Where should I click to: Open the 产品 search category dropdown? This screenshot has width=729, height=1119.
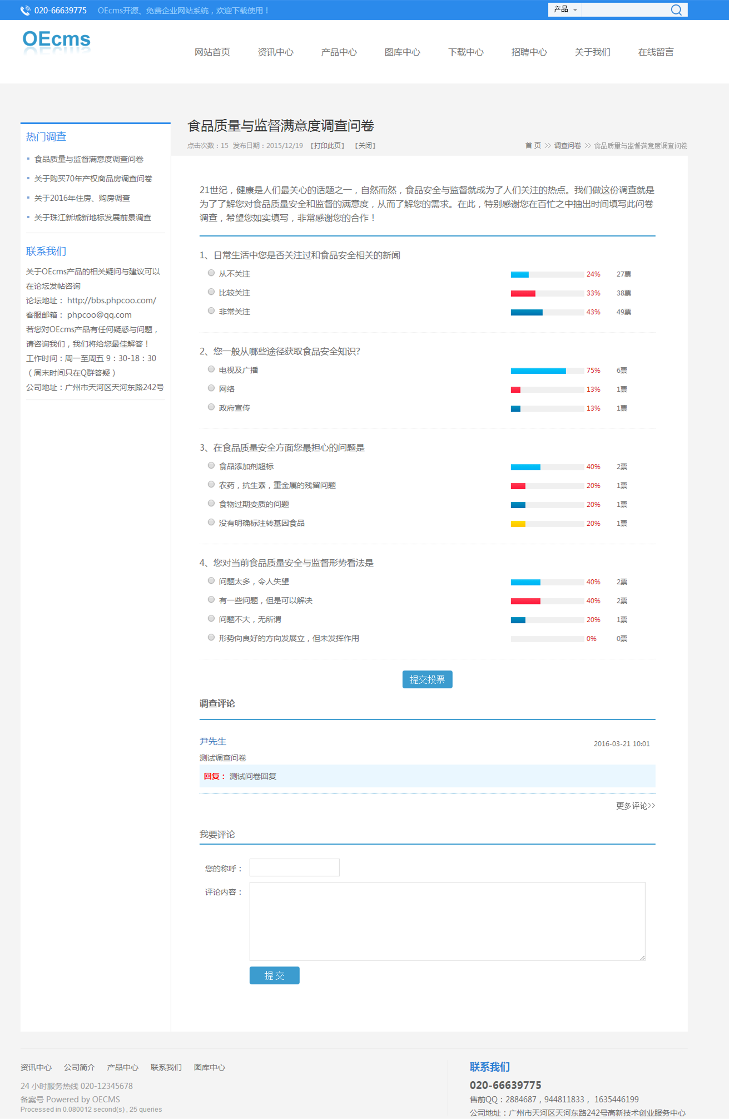[x=565, y=9]
